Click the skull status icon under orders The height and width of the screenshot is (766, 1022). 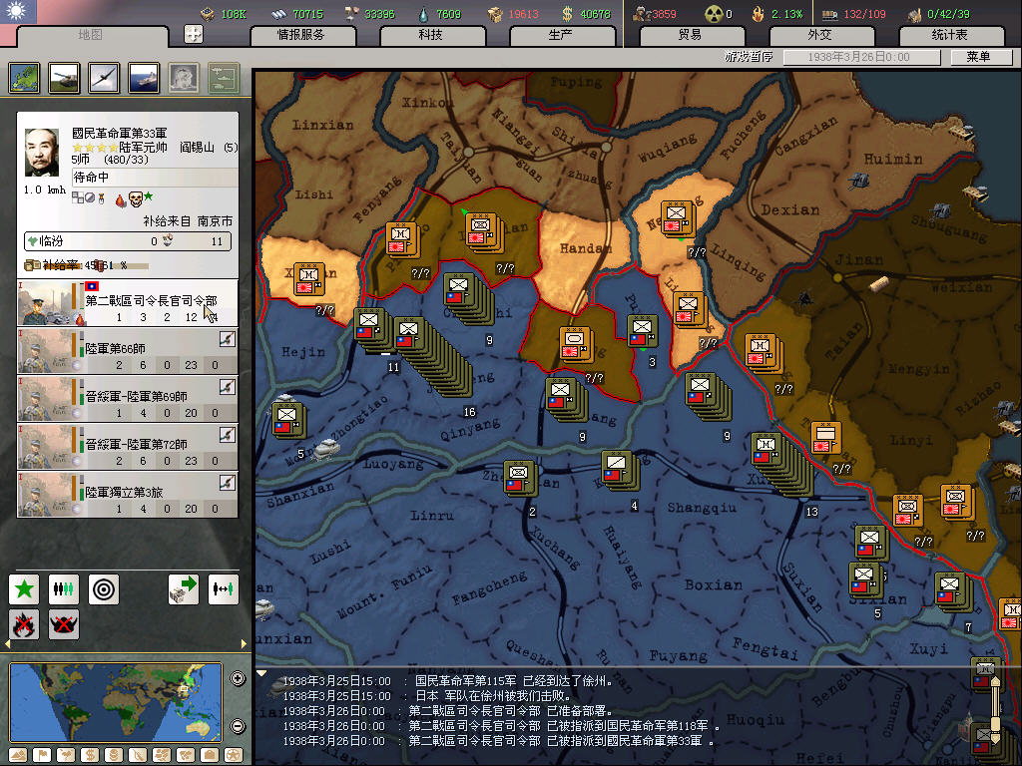click(x=135, y=199)
